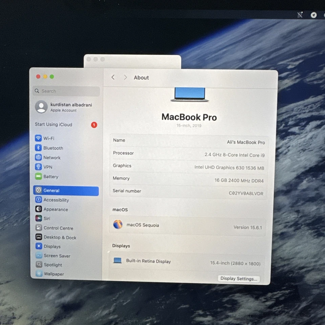Image resolution: width=325 pixels, height=325 pixels.
Task: Select the Screen Saver icon
Action: coord(39,255)
